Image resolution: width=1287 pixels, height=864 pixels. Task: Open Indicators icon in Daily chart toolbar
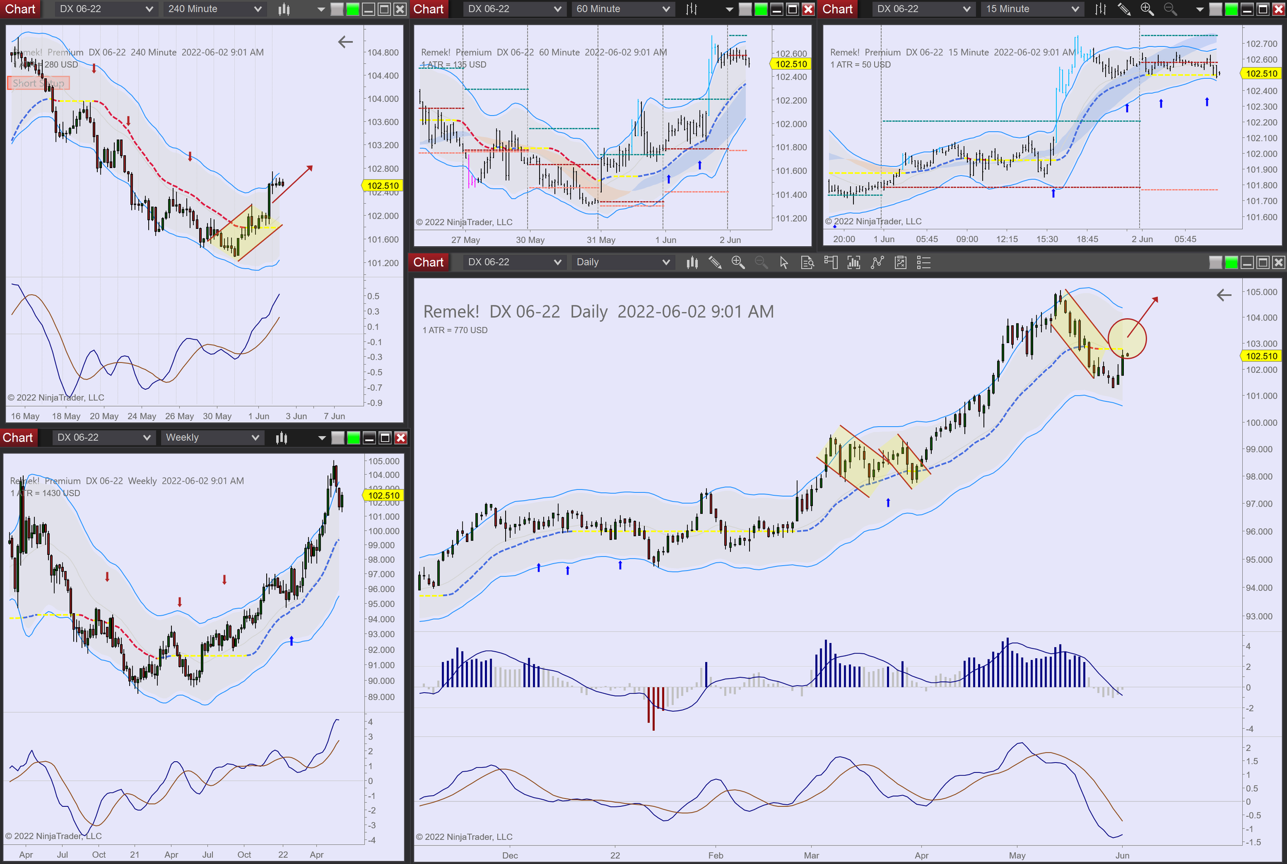pos(877,262)
